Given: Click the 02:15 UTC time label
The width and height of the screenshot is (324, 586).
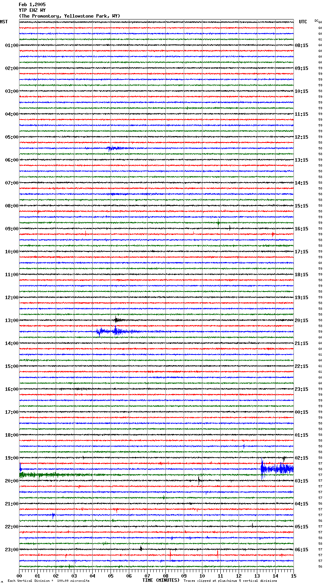Looking at the screenshot, I should [x=302, y=458].
